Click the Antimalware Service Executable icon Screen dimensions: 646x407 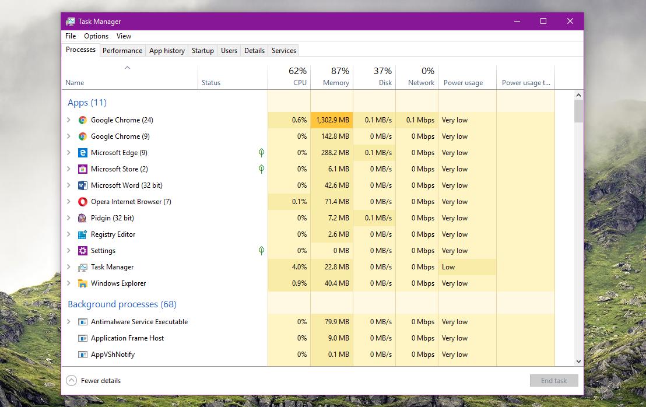point(82,322)
